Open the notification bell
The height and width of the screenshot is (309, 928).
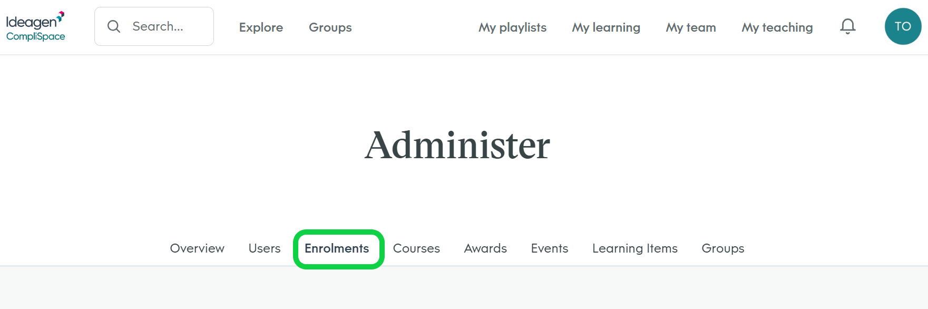(847, 26)
